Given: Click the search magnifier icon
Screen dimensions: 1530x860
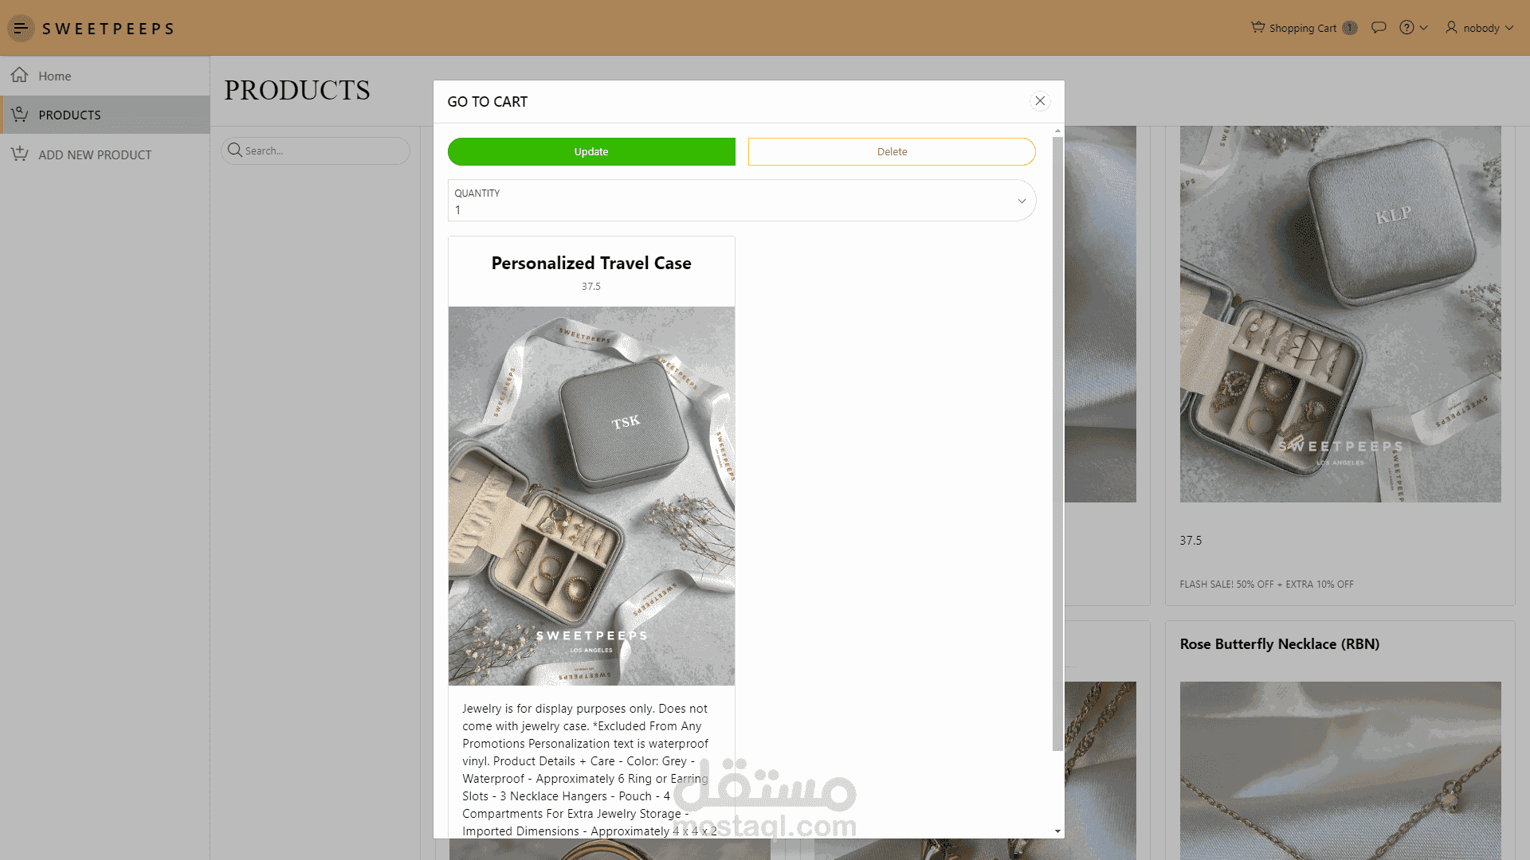Looking at the screenshot, I should (x=234, y=150).
